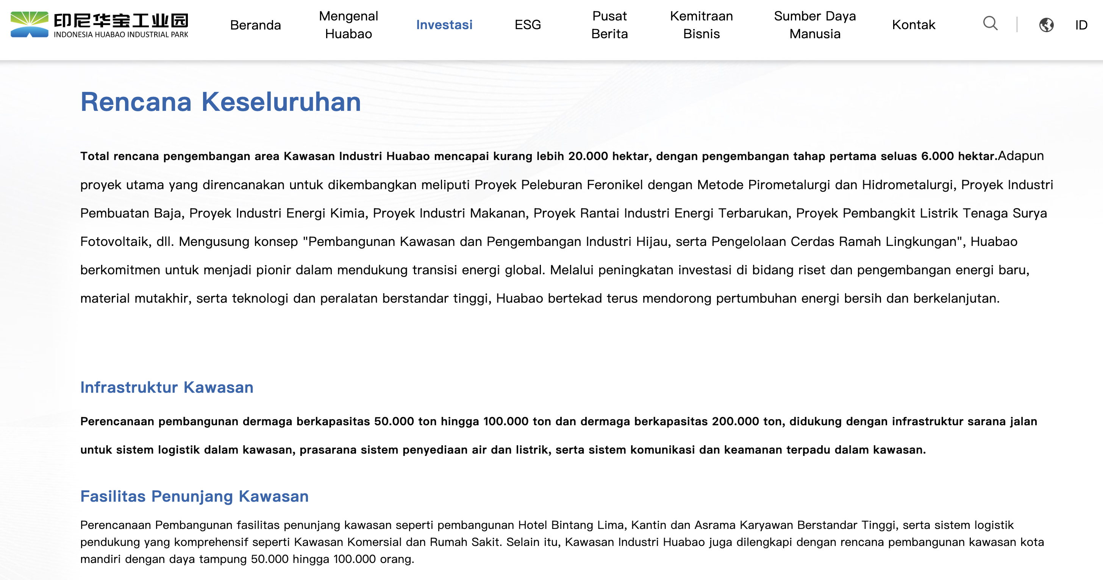Screen dimensions: 1103x580
Task: Click the globe language icon
Action: coord(1046,25)
